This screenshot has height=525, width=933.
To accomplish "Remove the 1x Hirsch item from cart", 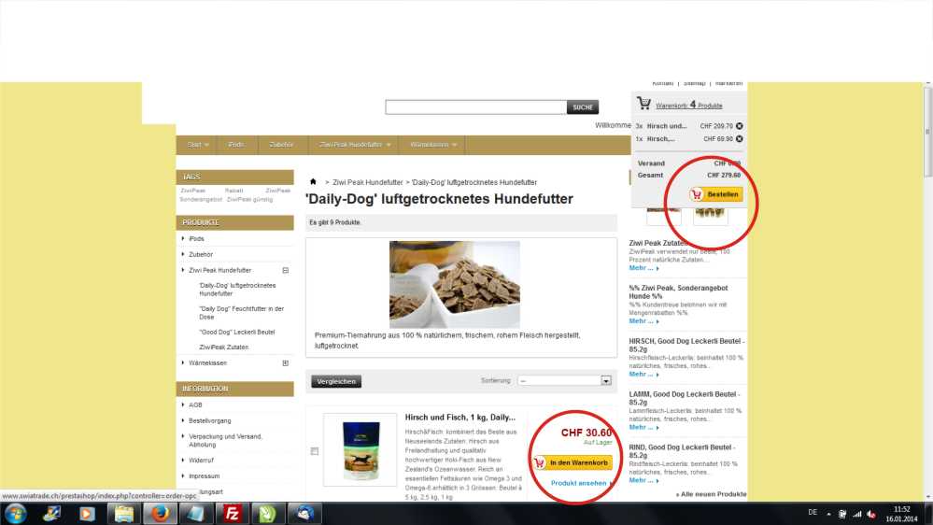I will [739, 138].
